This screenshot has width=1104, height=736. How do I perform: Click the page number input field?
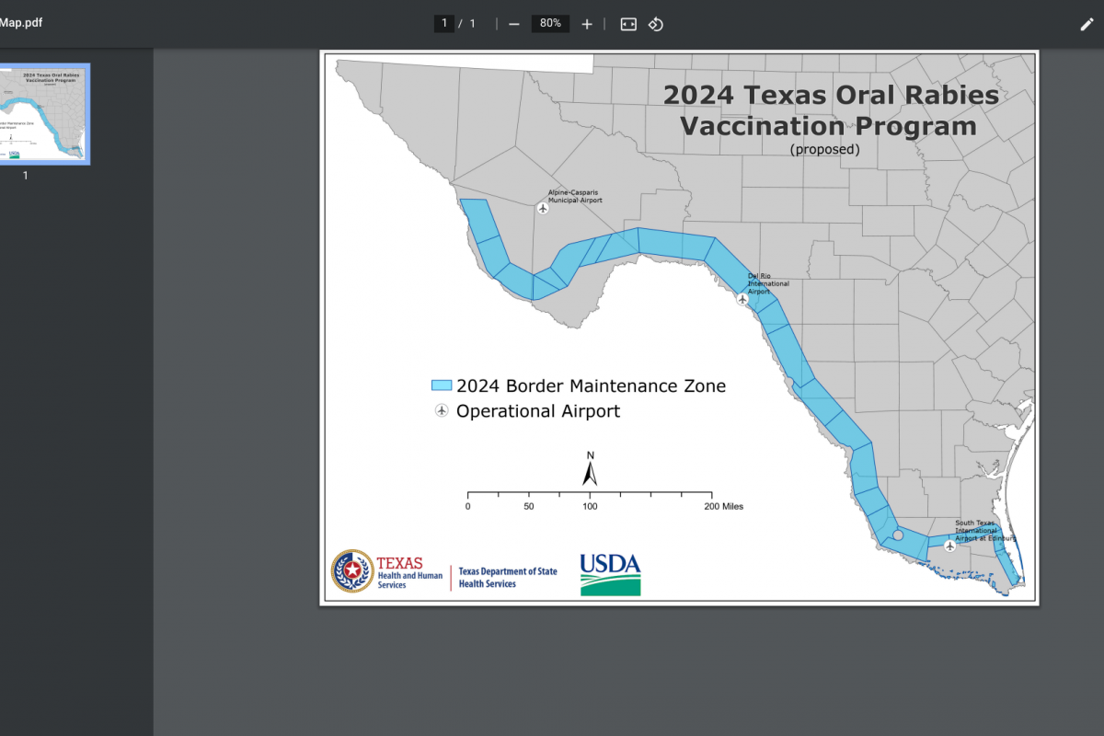tap(444, 24)
